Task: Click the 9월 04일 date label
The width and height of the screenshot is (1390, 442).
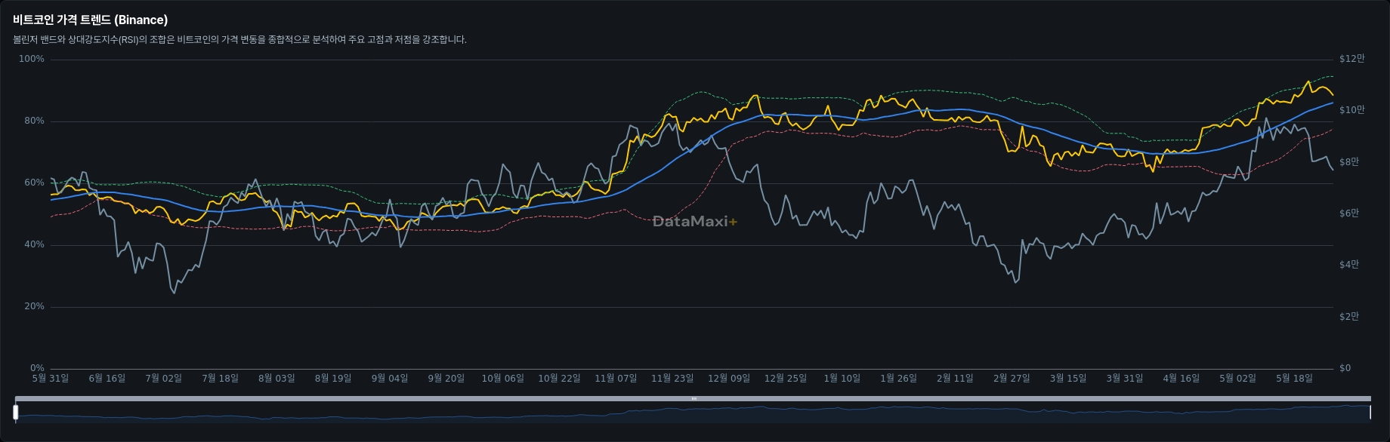Action: click(390, 378)
